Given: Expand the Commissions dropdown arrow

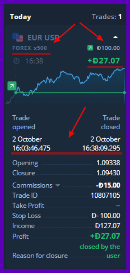Looking at the screenshot, I should coord(58,185).
